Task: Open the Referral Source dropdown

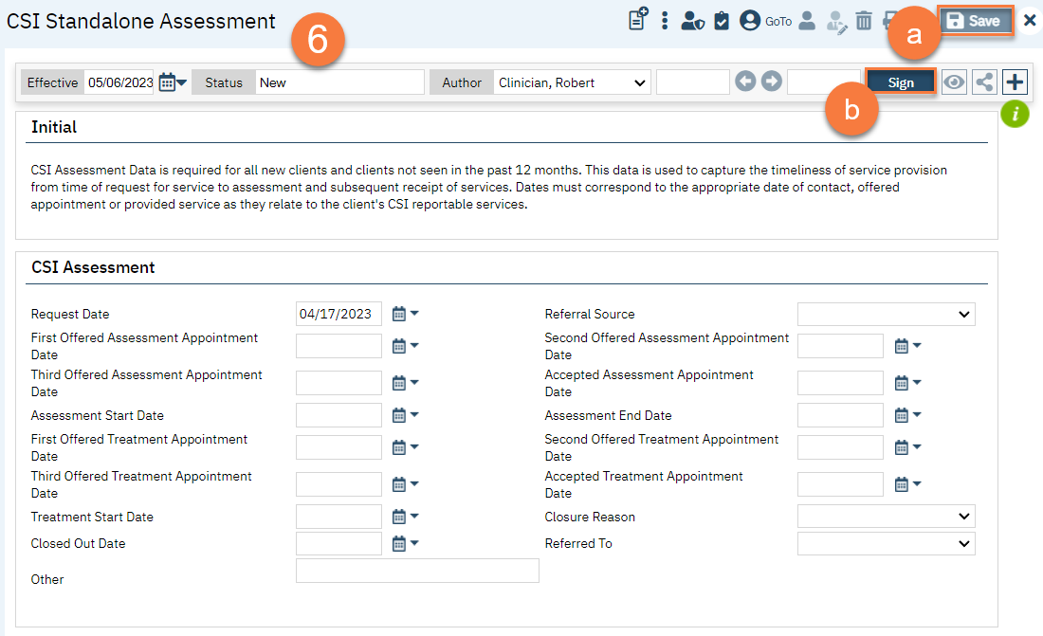Action: point(886,314)
